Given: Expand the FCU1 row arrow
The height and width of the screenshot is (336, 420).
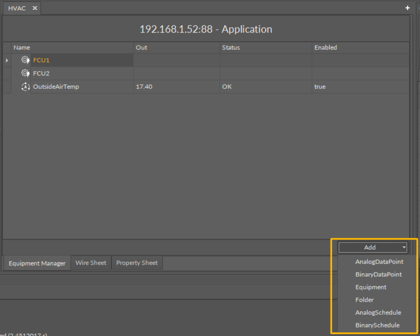Looking at the screenshot, I should 7,61.
